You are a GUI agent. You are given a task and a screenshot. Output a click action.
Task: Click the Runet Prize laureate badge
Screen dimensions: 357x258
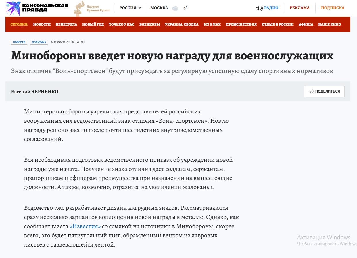[x=92, y=9]
